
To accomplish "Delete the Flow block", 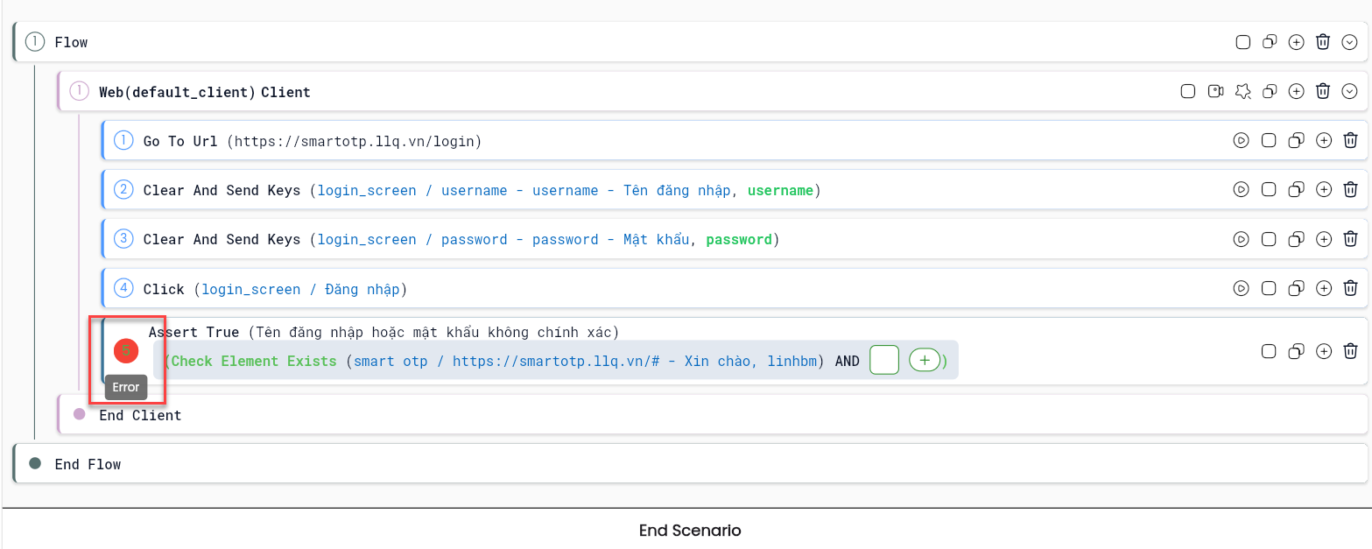I will [x=1324, y=42].
